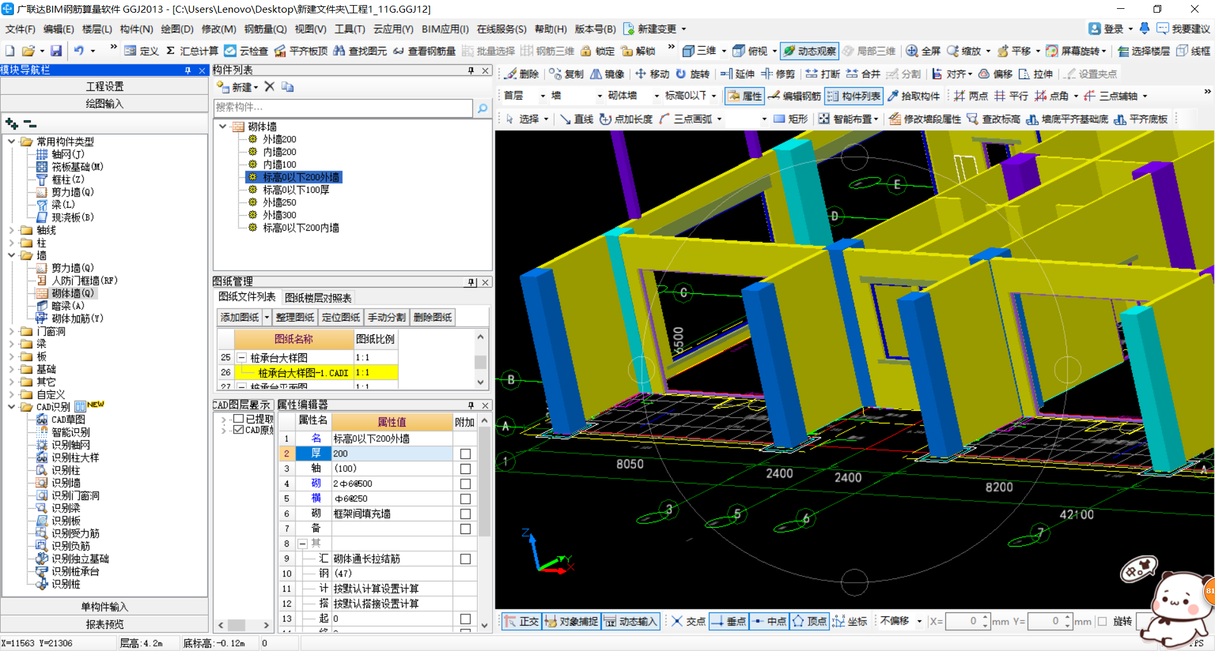Select the 修剪 trim tool

click(x=778, y=74)
